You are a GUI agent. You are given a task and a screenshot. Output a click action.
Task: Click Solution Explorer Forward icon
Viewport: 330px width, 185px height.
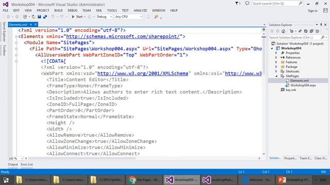(x=277, y=31)
